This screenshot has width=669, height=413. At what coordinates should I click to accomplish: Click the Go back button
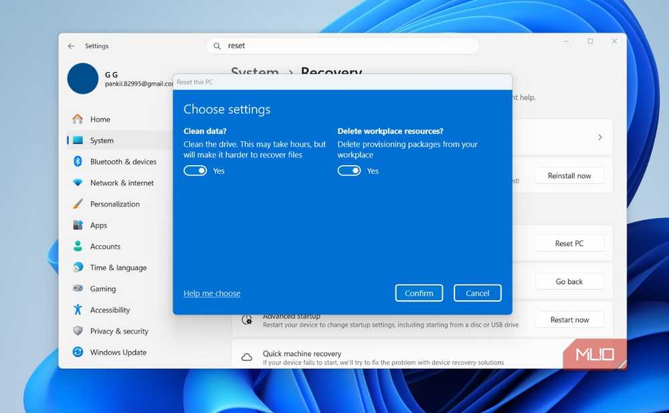(569, 281)
